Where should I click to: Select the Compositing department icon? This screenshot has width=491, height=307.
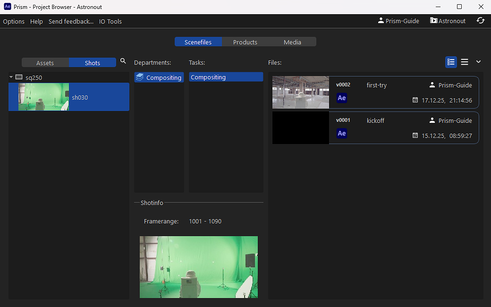[141, 77]
